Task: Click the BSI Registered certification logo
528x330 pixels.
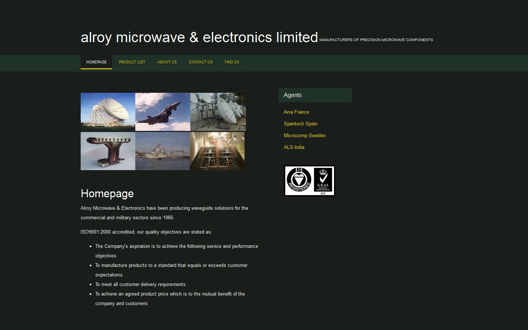Action: point(298,180)
